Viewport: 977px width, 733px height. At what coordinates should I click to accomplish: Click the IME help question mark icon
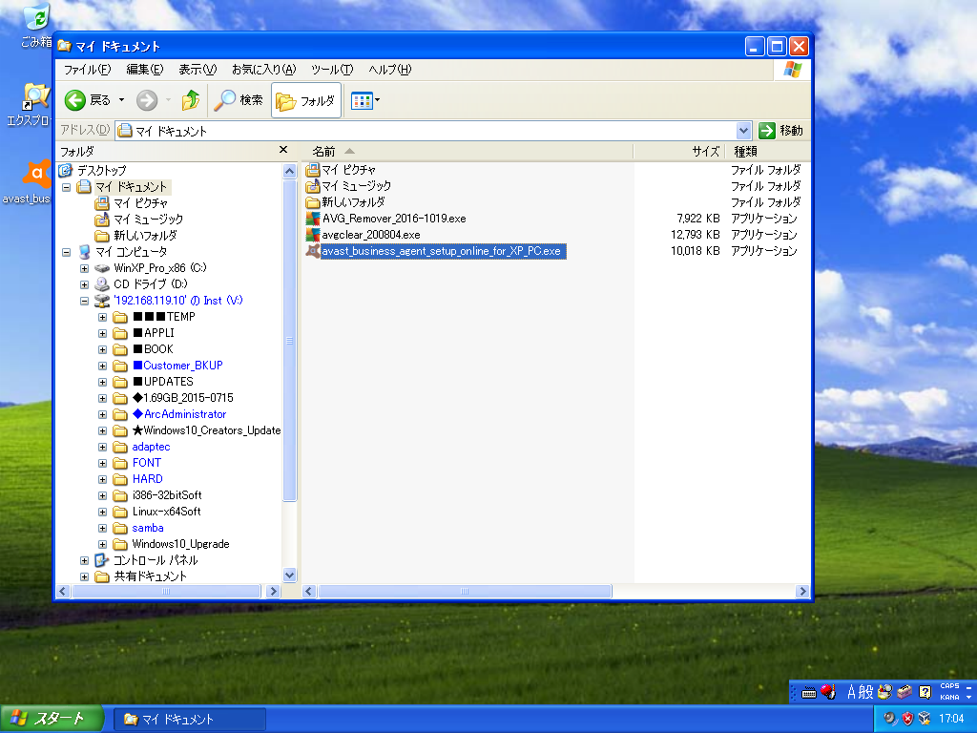[925, 691]
